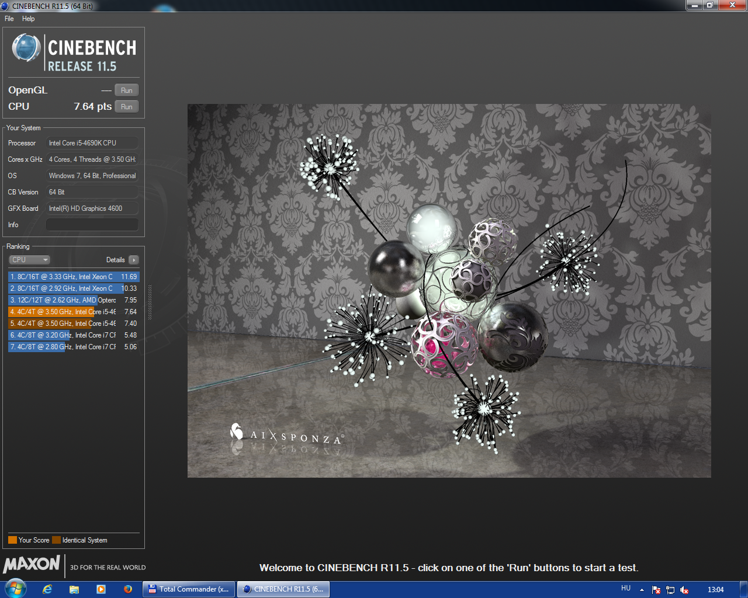Click the Cinebench globe logo icon
This screenshot has height=598, width=748.
(x=26, y=48)
